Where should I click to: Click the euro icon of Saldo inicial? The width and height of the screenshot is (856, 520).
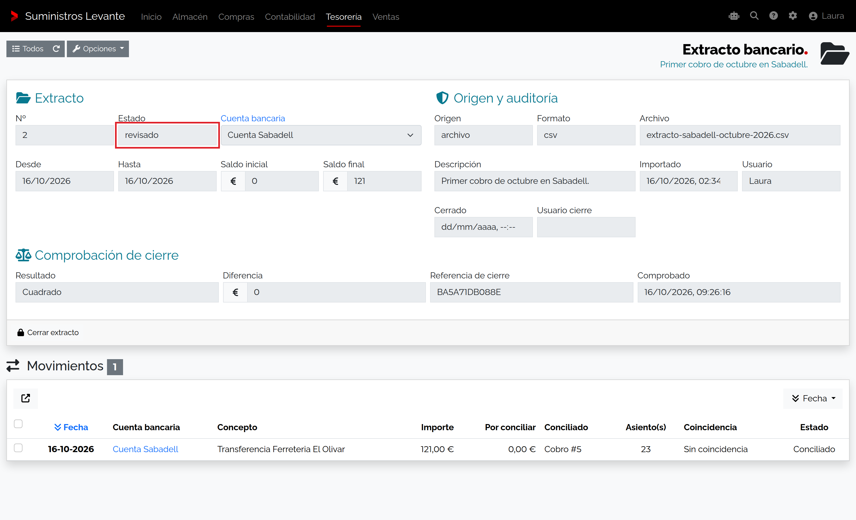(233, 181)
